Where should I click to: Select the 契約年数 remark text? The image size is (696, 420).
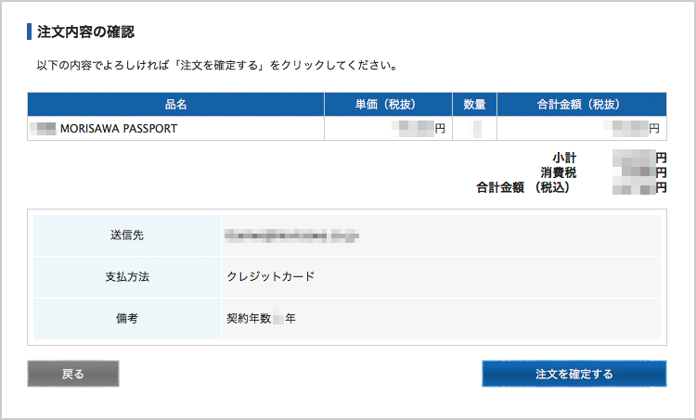tap(261, 318)
